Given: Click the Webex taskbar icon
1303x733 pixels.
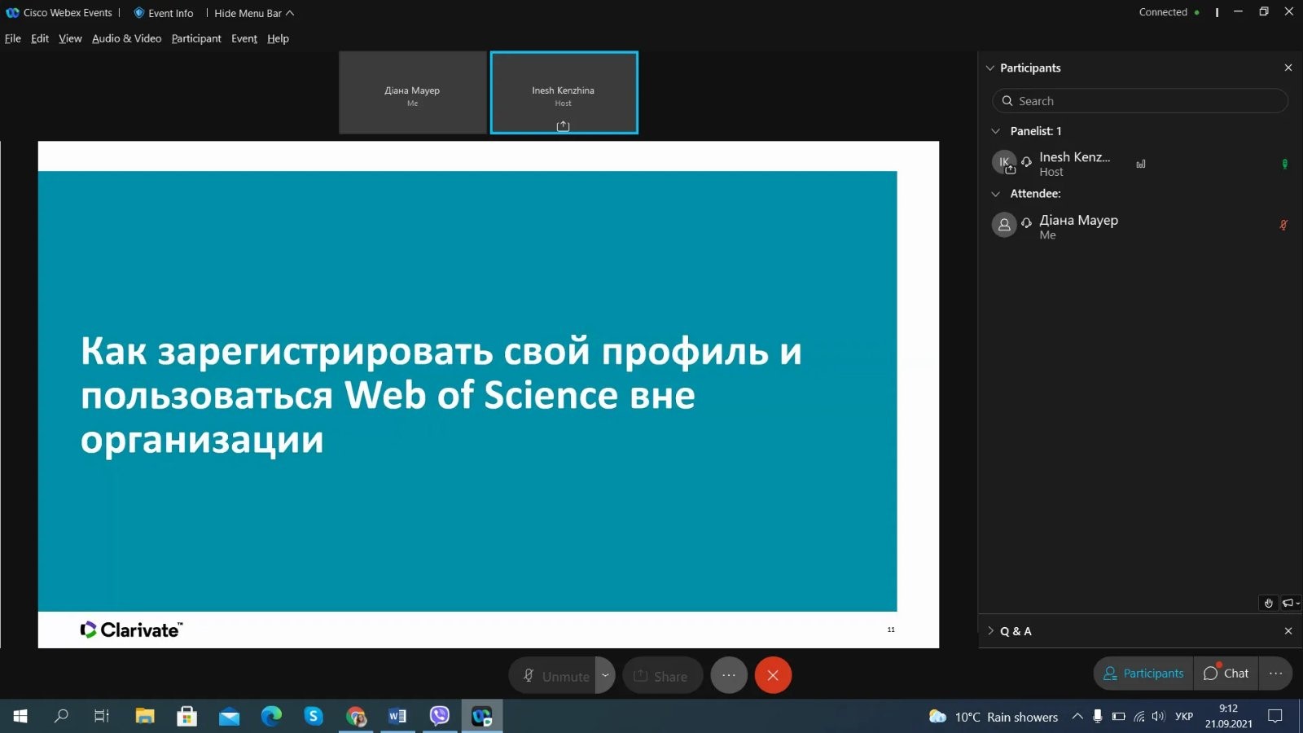Looking at the screenshot, I should pyautogui.click(x=482, y=716).
